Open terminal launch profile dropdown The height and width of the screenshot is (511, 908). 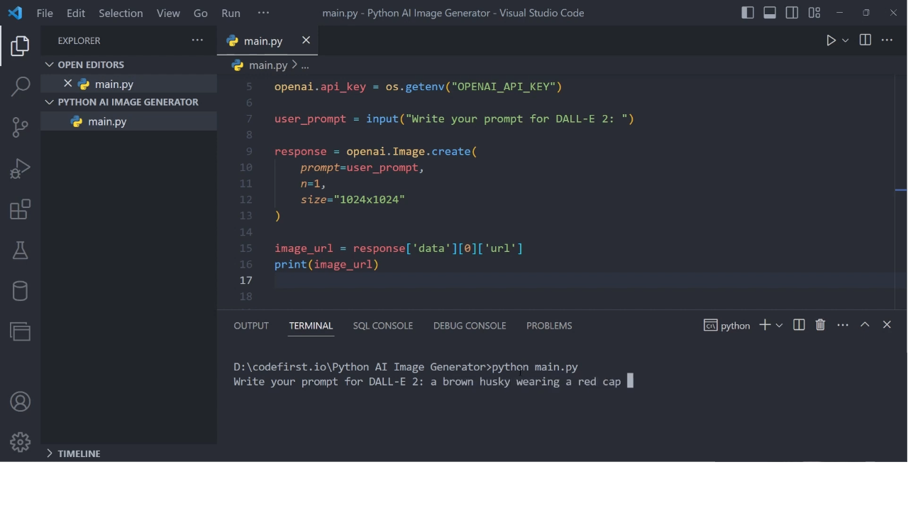pos(779,325)
